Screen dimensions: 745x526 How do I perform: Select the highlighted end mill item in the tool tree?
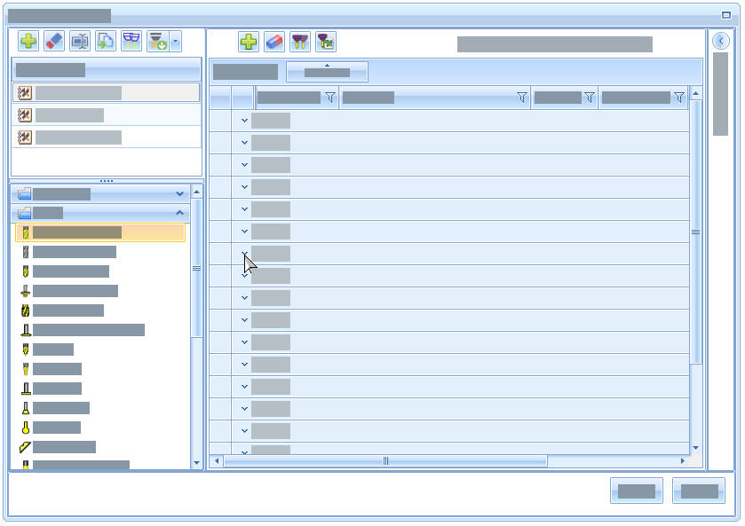76,232
